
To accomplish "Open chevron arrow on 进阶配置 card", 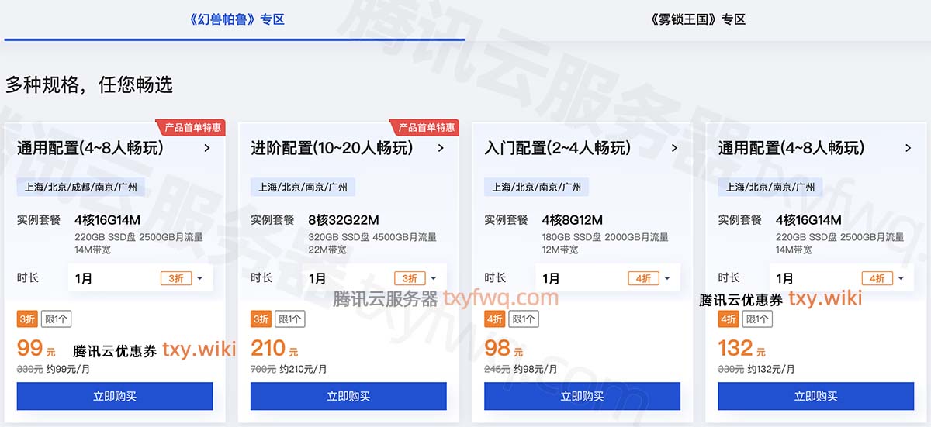I will [x=441, y=148].
